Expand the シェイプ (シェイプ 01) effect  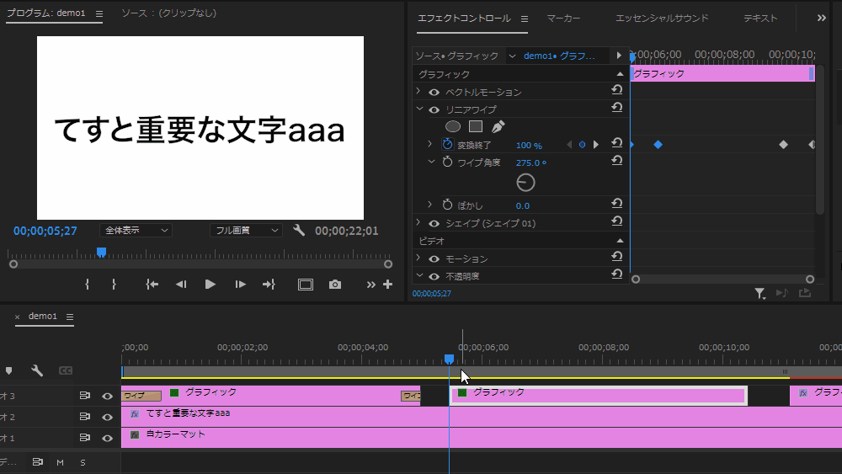[x=418, y=222]
